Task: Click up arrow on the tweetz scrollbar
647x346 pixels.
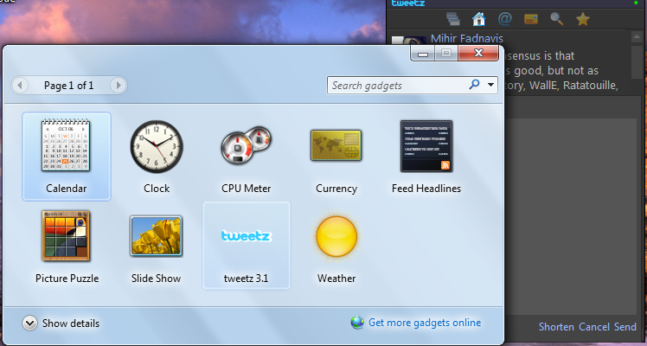Action: [636, 36]
